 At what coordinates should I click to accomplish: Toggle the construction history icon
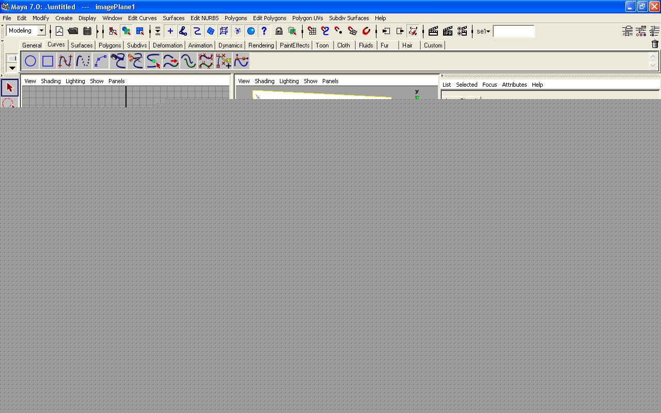(x=413, y=31)
